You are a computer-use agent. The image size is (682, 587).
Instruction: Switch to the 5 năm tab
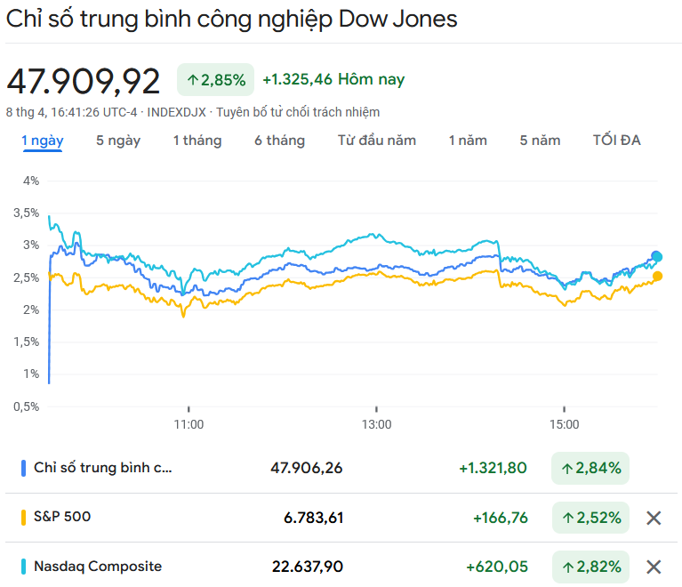[x=541, y=141]
